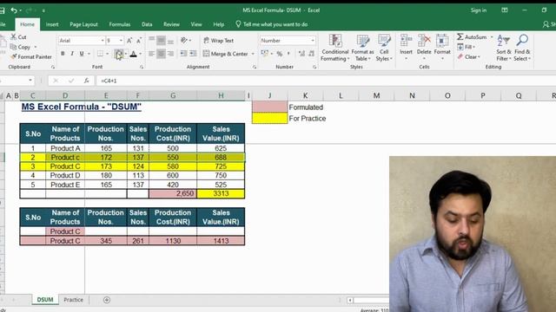Toggle Bold formatting

pos(63,54)
